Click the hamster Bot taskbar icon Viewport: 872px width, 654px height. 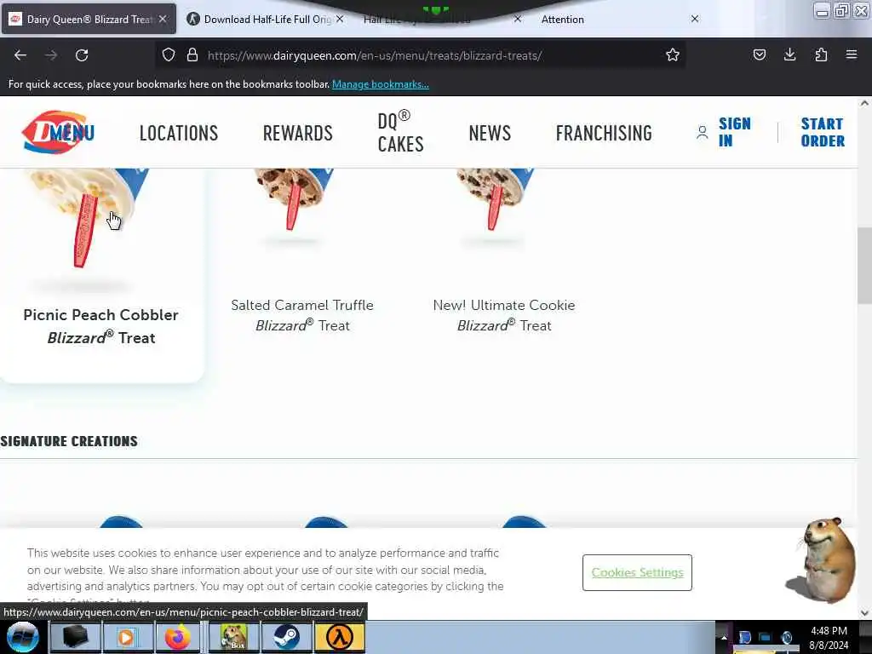233,637
